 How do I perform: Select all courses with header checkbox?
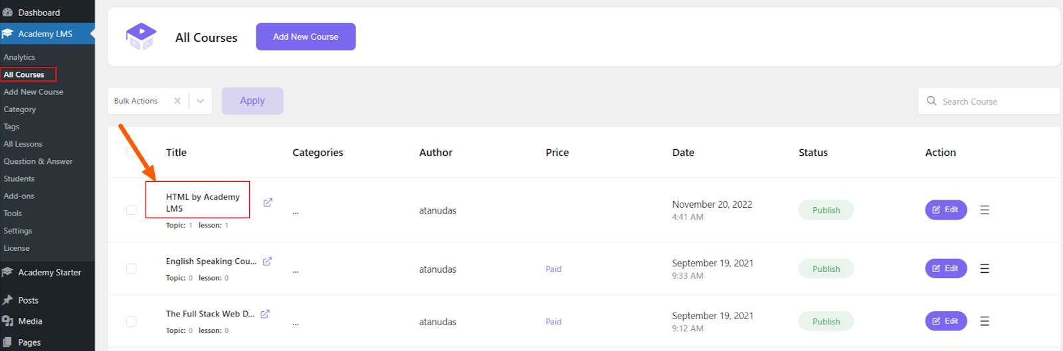(x=130, y=153)
